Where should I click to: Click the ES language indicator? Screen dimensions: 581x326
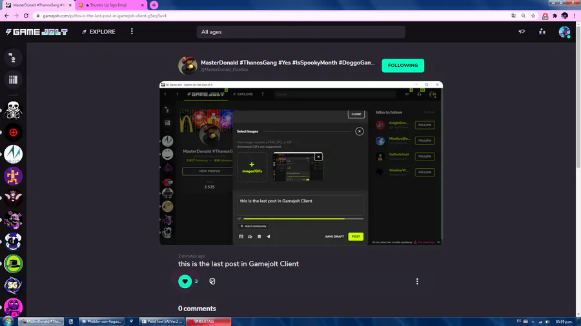(x=519, y=321)
